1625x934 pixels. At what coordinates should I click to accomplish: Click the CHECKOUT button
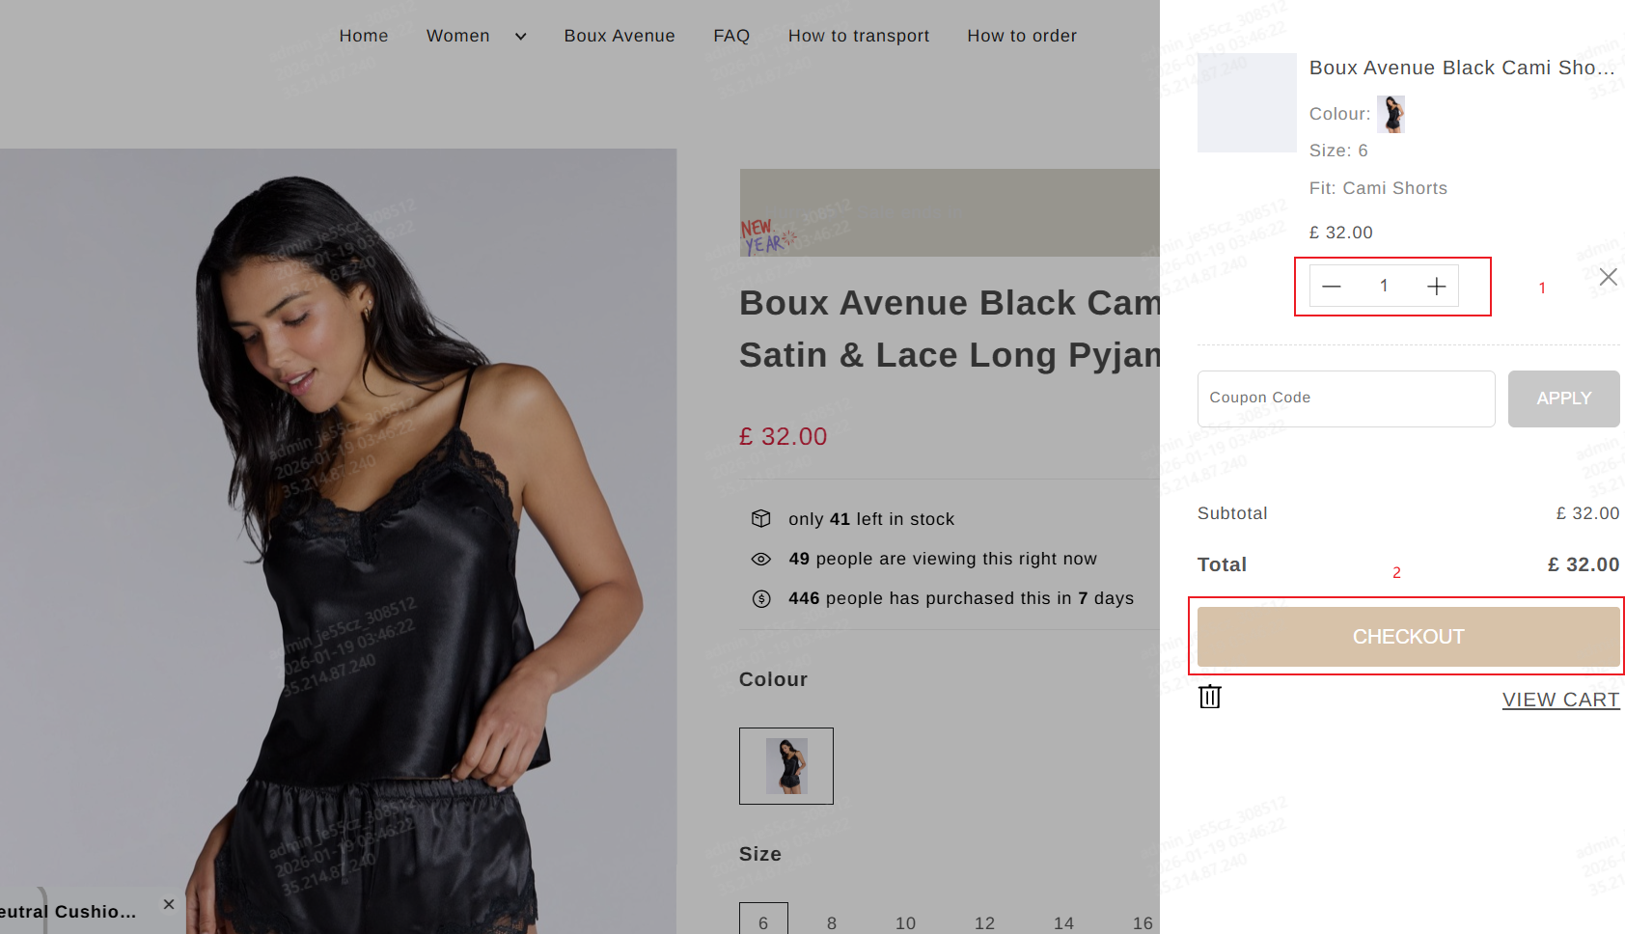click(x=1408, y=637)
